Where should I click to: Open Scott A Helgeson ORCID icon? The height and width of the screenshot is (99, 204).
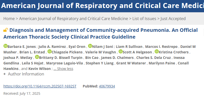pyautogui.click(x=121, y=51)
